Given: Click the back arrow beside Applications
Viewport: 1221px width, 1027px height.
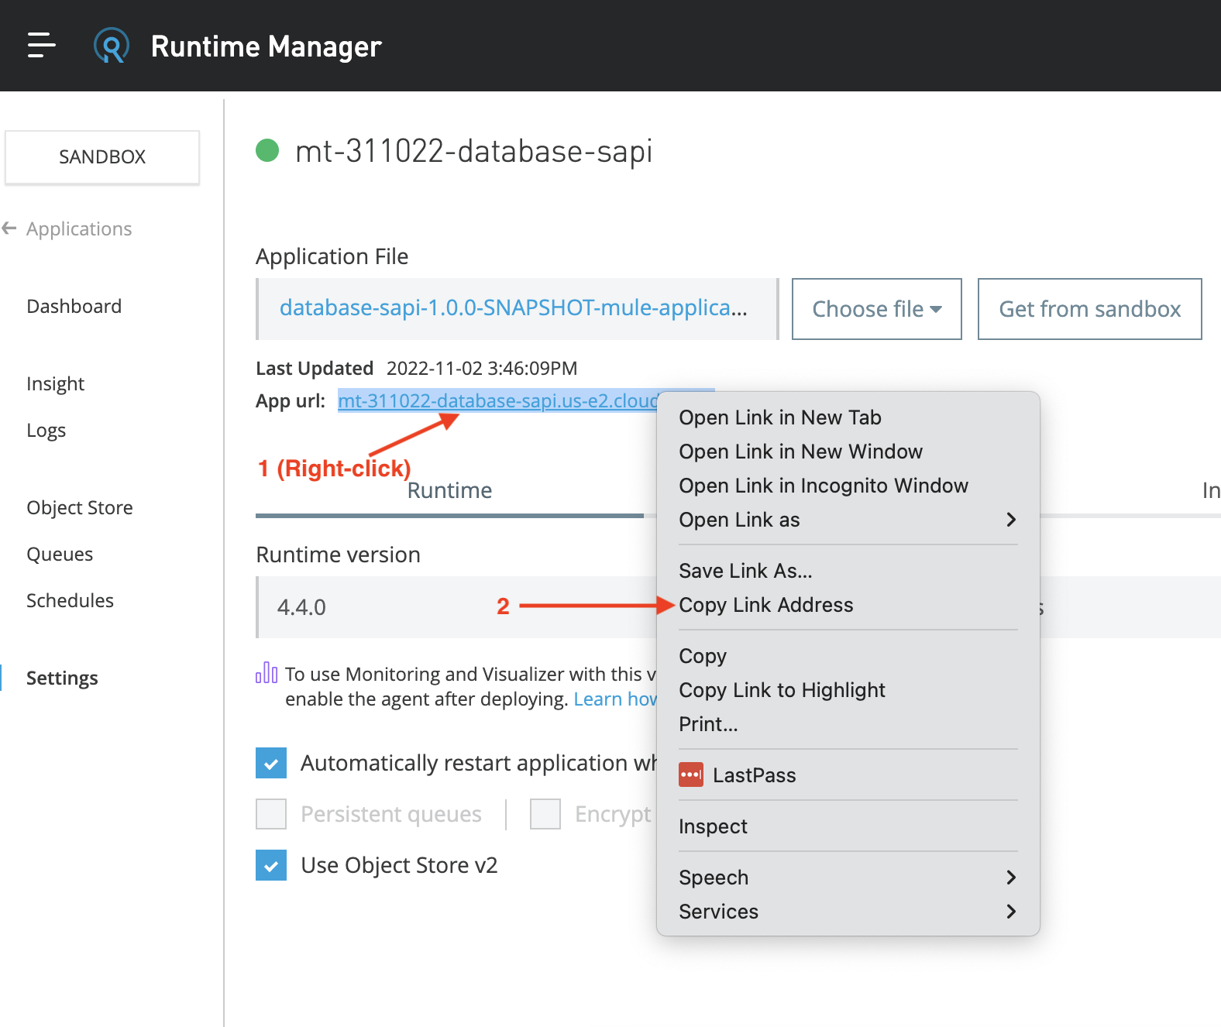Looking at the screenshot, I should 10,228.
